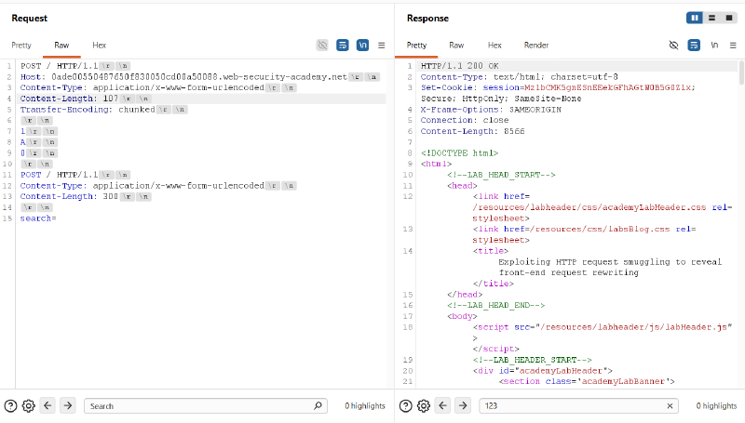Click the Host header line in Request
This screenshot has width=745, height=423.
pos(199,77)
